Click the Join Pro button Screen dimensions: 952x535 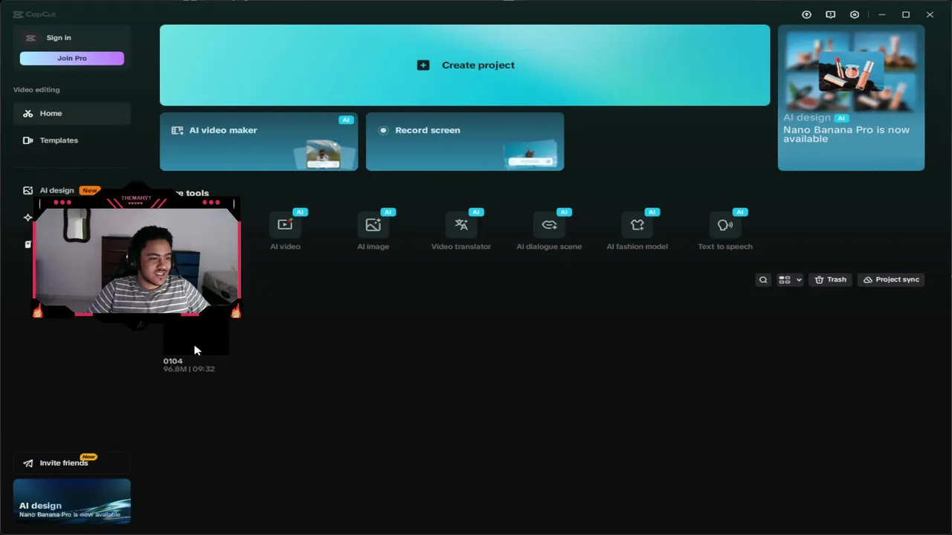72,59
